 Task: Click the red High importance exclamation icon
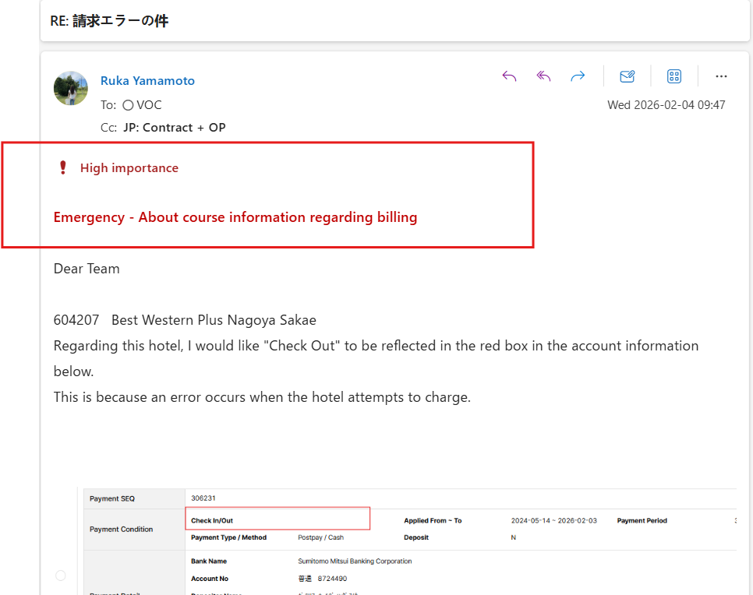63,167
